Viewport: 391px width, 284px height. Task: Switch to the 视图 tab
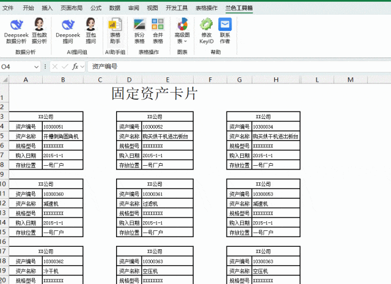(152, 8)
